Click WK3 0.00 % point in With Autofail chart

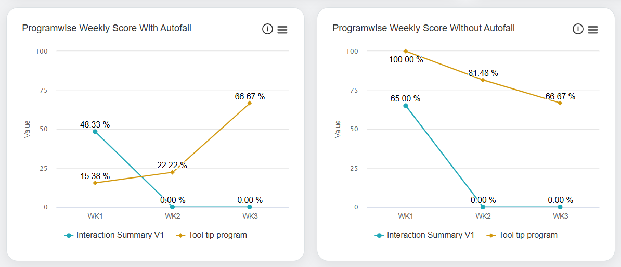pyautogui.click(x=250, y=207)
